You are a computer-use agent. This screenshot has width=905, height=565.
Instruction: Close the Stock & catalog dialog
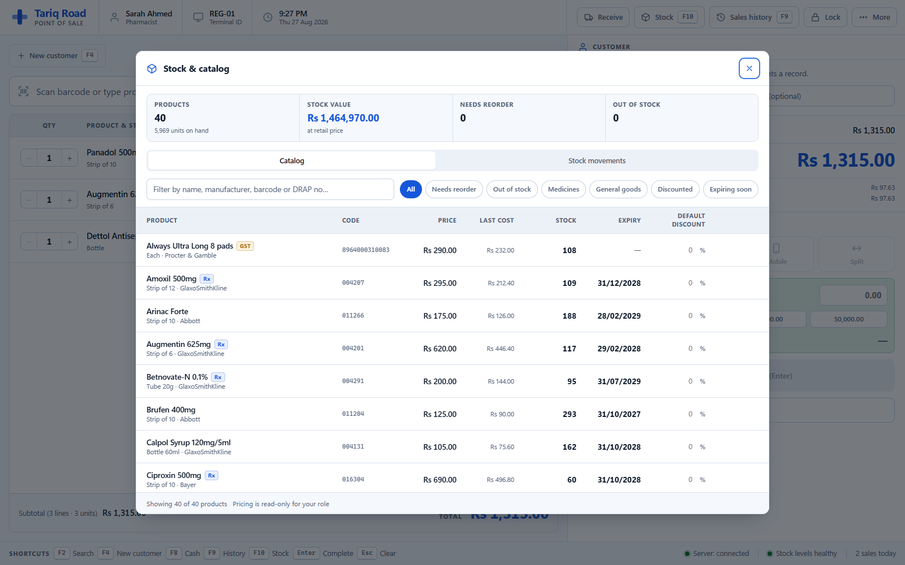749,68
